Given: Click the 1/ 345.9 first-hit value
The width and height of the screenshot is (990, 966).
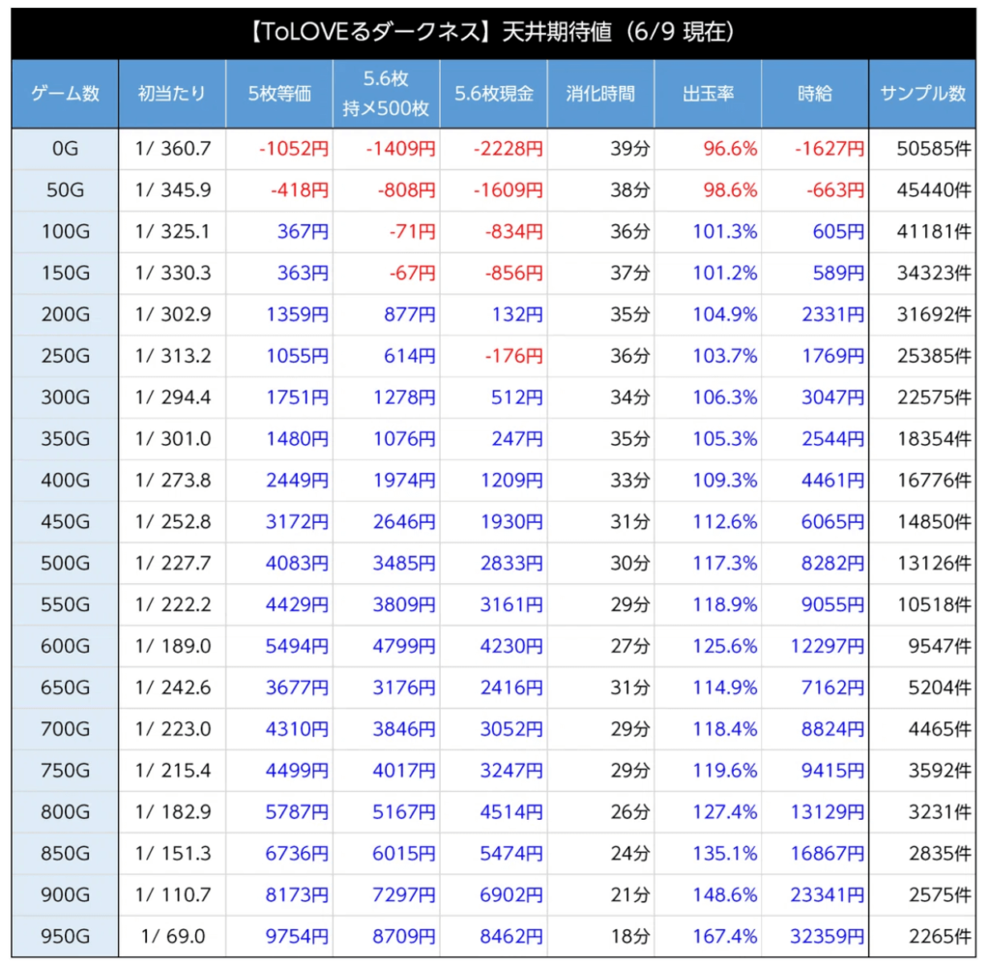Looking at the screenshot, I should [172, 190].
